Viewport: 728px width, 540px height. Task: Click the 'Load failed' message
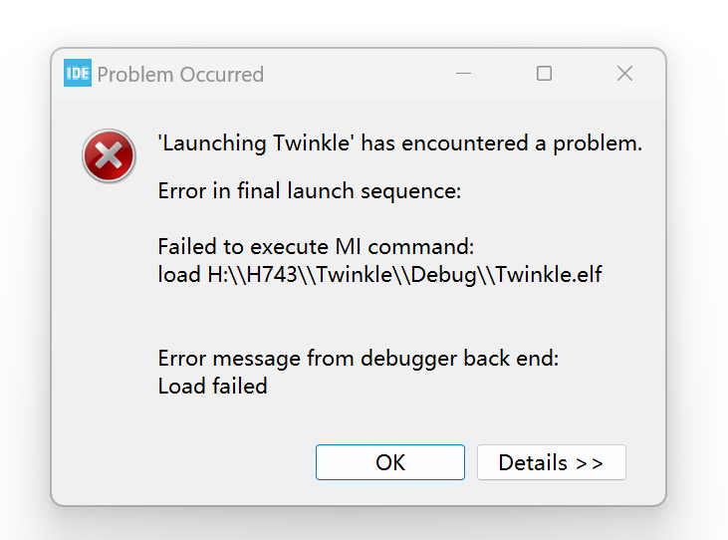(213, 386)
